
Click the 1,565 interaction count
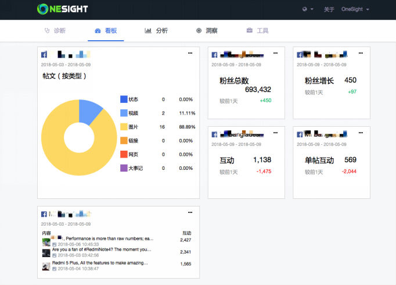(x=186, y=264)
